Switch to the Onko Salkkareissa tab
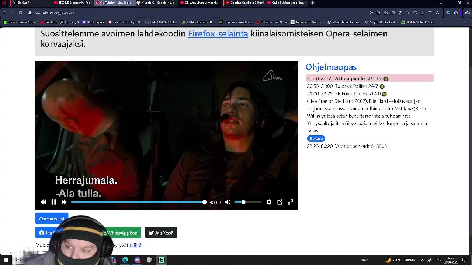This screenshot has width=472, height=265. pyautogui.click(x=288, y=3)
